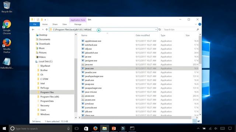Switch to details view layout icon
Screen dimensions: 236x132
coord(195,121)
